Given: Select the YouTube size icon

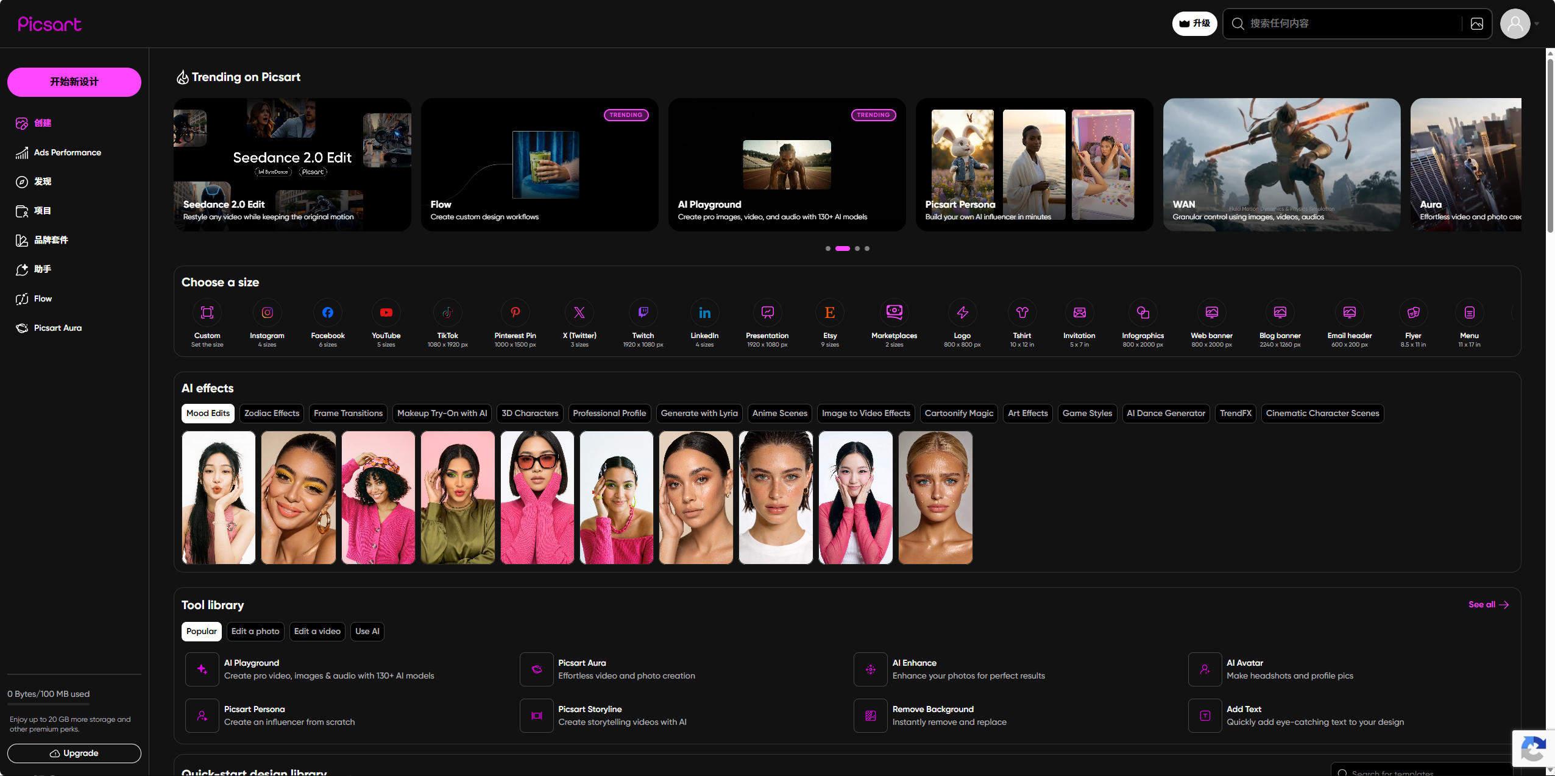Looking at the screenshot, I should tap(386, 312).
